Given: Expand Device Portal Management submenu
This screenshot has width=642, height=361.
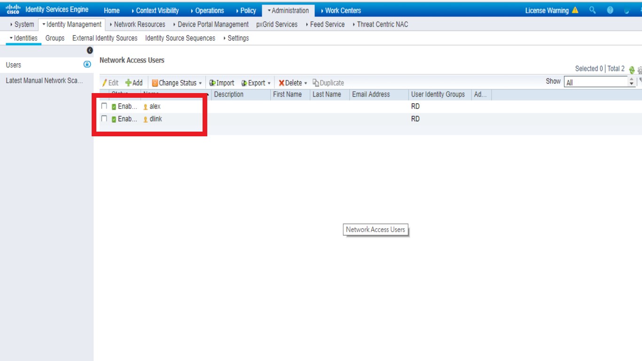Looking at the screenshot, I should tap(211, 24).
